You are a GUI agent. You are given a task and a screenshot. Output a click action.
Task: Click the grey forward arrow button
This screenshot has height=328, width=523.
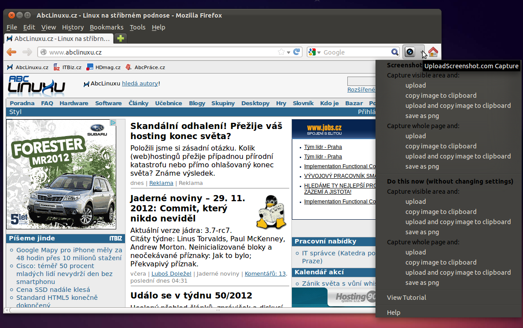click(x=27, y=52)
